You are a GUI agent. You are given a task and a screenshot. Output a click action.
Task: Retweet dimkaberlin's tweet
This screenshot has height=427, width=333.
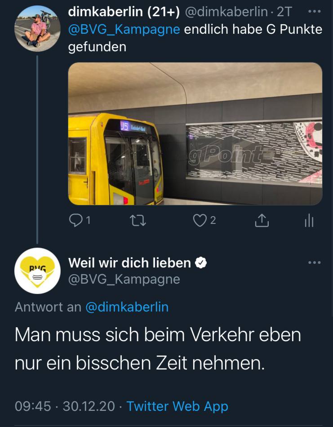pos(138,220)
